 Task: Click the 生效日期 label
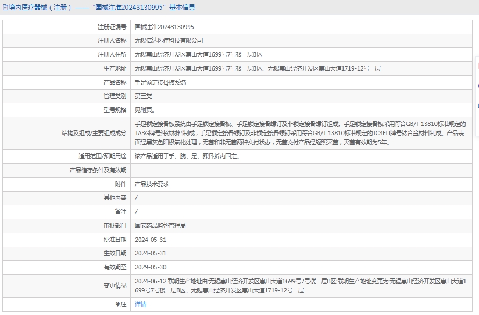[x=115, y=253]
